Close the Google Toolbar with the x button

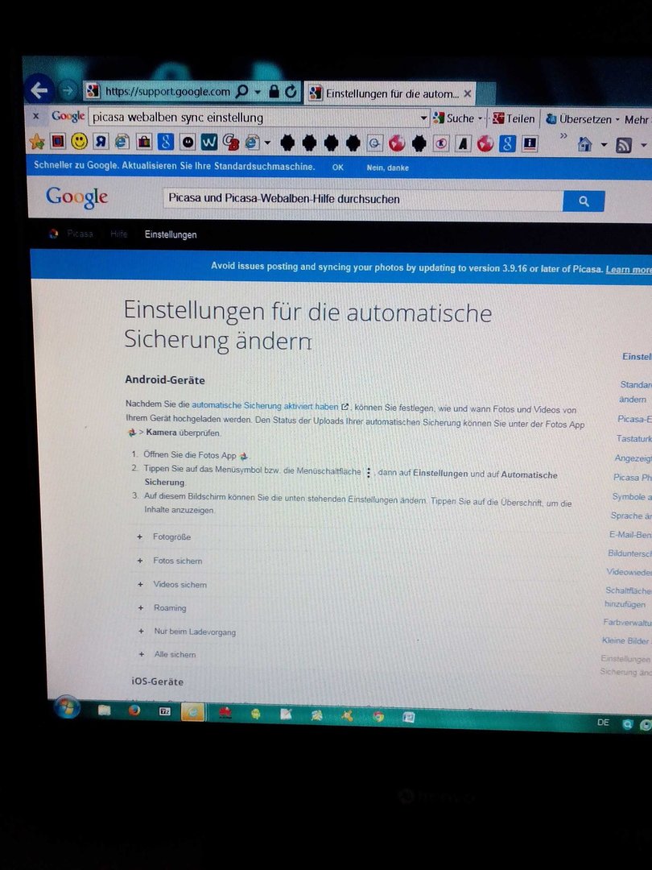click(36, 116)
